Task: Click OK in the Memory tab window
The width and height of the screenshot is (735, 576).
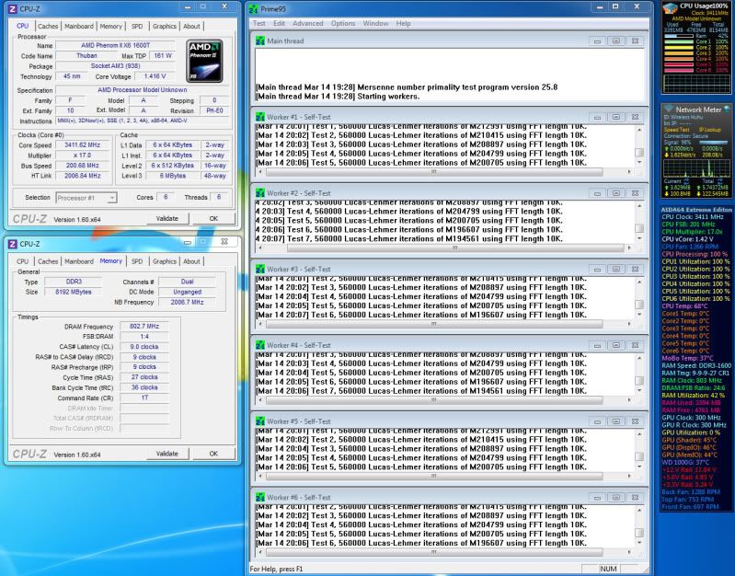Action: 212,454
